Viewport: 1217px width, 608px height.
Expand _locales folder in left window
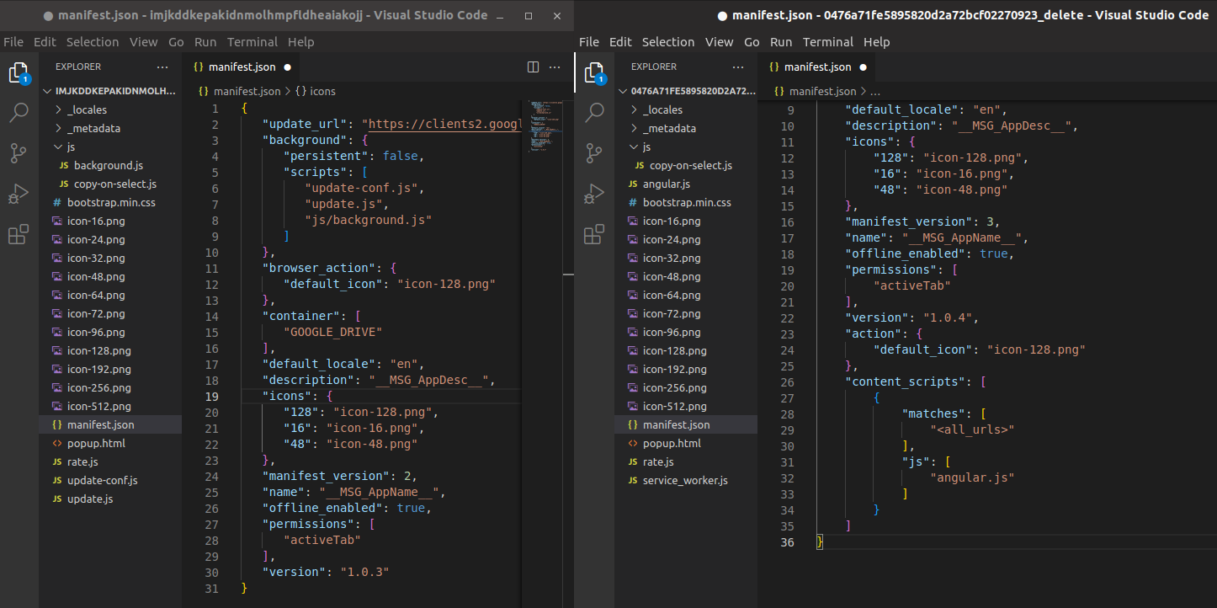point(110,109)
